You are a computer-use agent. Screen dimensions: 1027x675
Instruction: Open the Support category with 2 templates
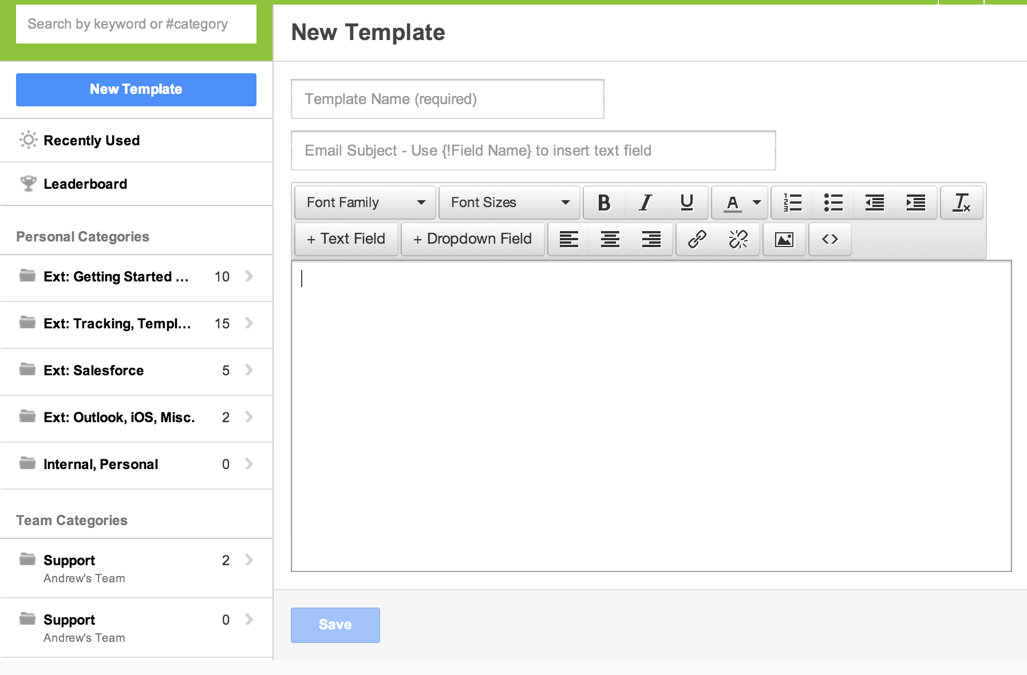pyautogui.click(x=136, y=568)
